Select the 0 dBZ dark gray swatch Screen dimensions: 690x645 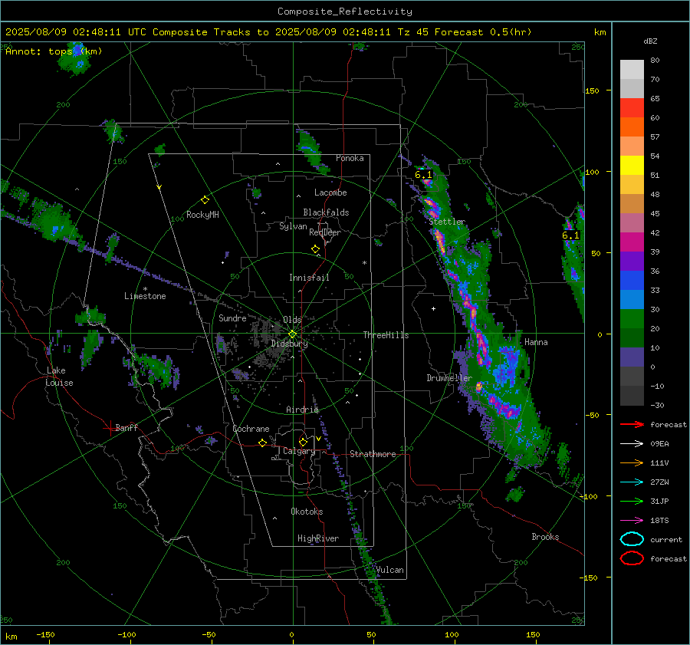coord(632,376)
